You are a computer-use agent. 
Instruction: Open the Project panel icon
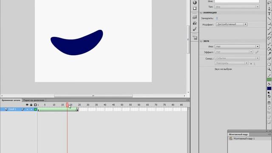(195, 37)
